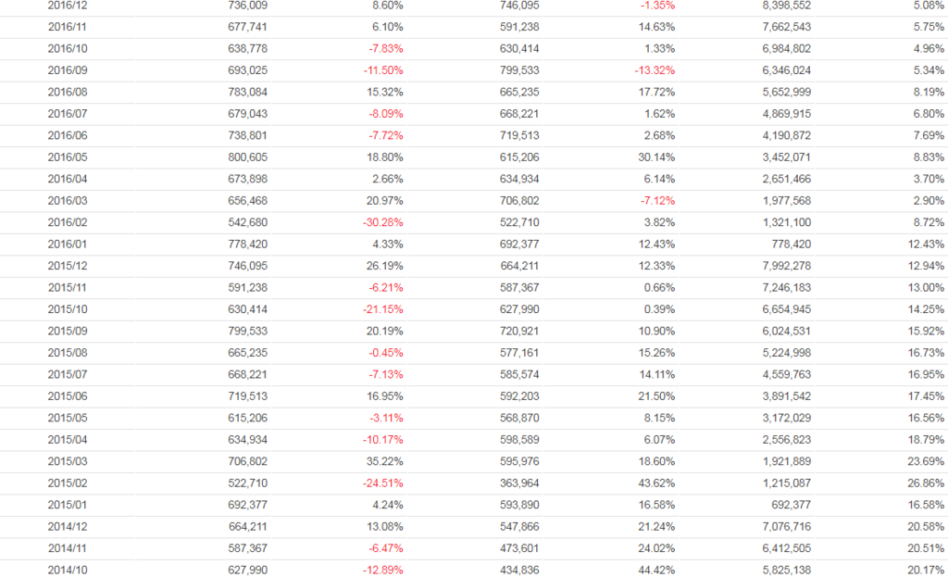Click the 2015/12 row date

[68, 266]
